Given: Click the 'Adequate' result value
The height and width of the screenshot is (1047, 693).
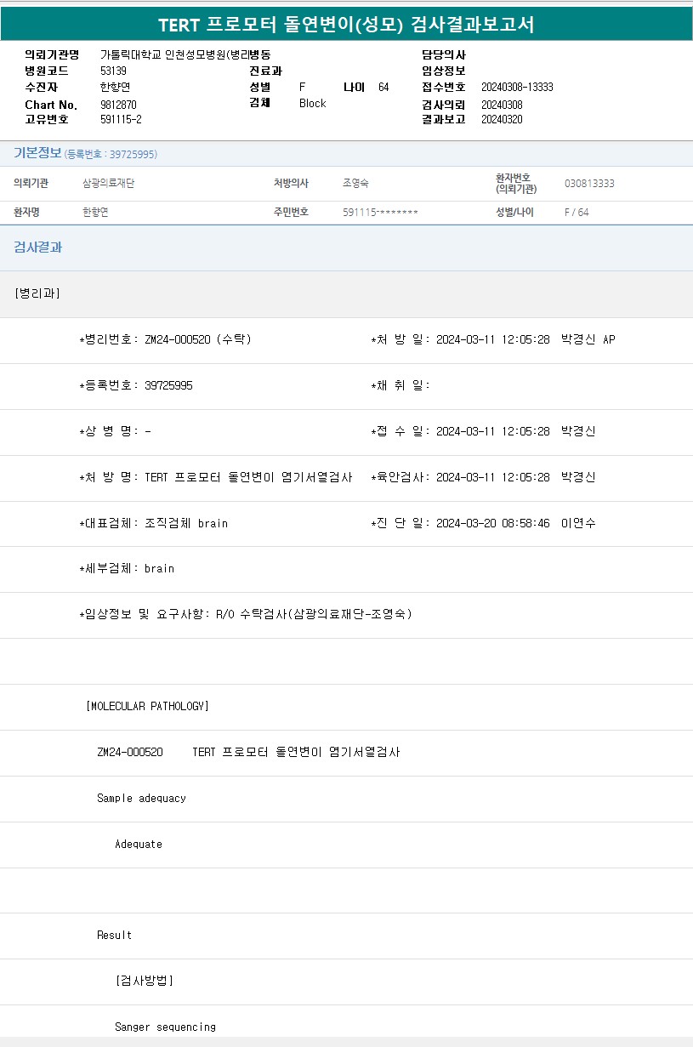Looking at the screenshot, I should point(139,844).
